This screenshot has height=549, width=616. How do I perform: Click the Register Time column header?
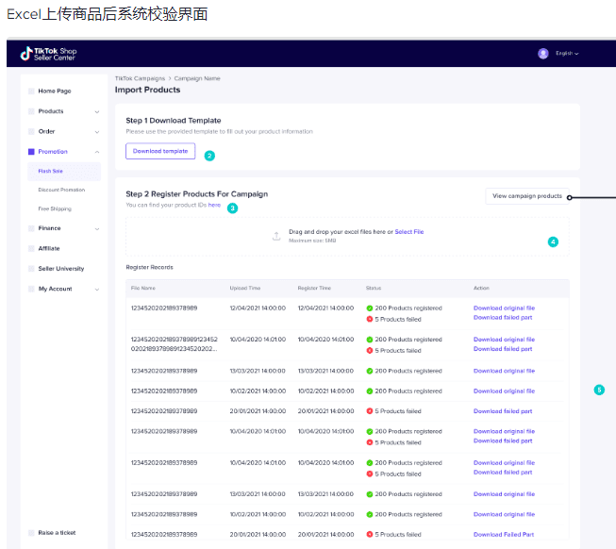click(314, 289)
